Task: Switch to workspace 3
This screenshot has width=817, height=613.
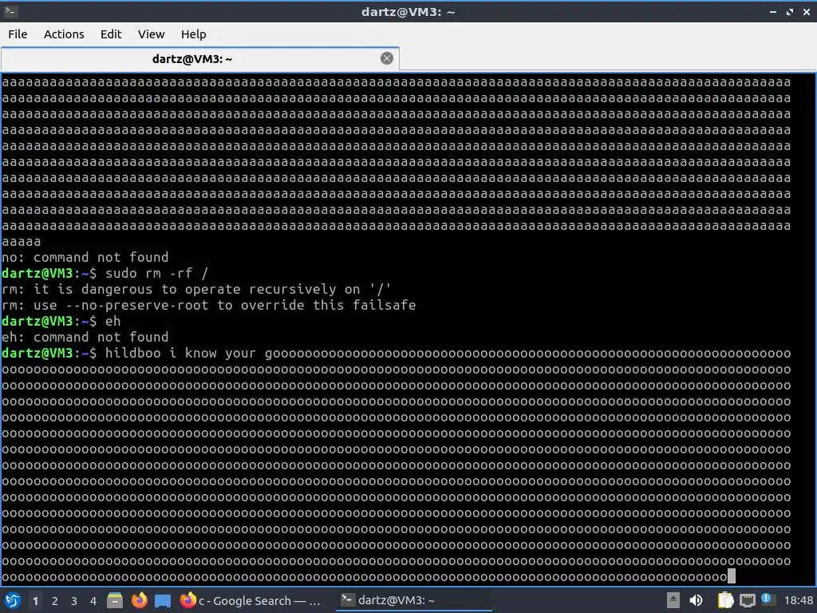Action: [74, 601]
